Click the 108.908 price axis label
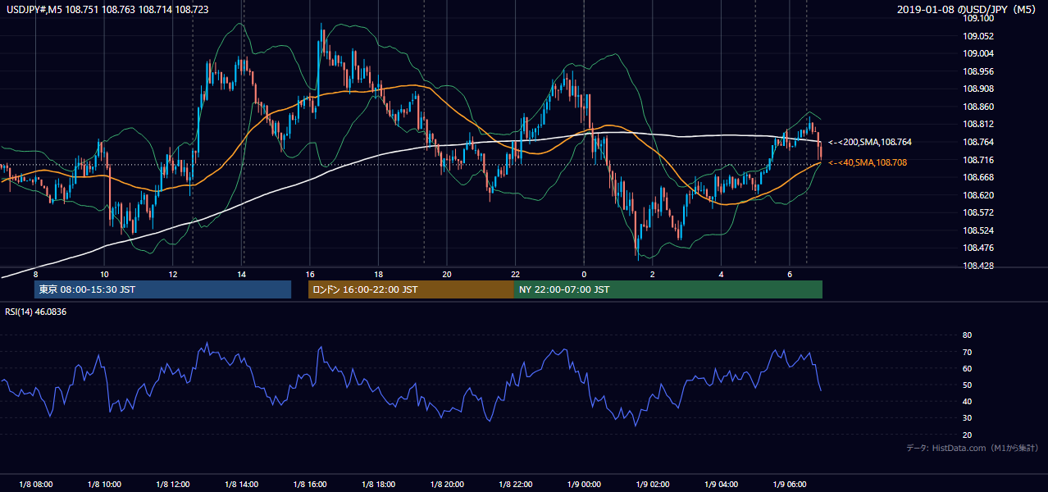The height and width of the screenshot is (492, 1048). click(x=977, y=89)
